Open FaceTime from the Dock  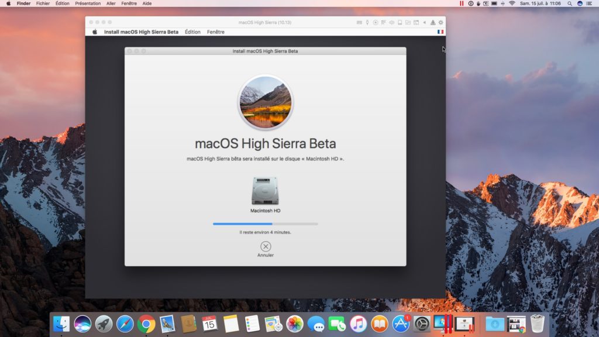337,324
